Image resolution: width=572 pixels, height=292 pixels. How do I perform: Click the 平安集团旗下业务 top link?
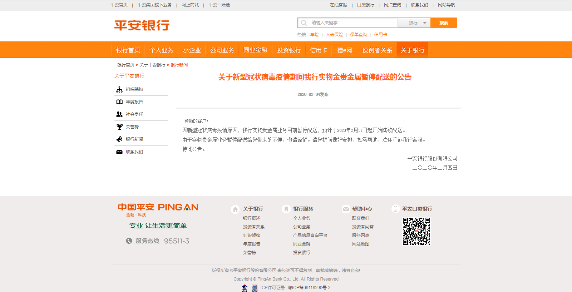click(x=154, y=5)
